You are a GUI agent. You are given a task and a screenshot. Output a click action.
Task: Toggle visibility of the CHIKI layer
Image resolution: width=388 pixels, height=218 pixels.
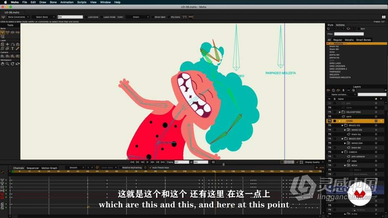(x=329, y=121)
